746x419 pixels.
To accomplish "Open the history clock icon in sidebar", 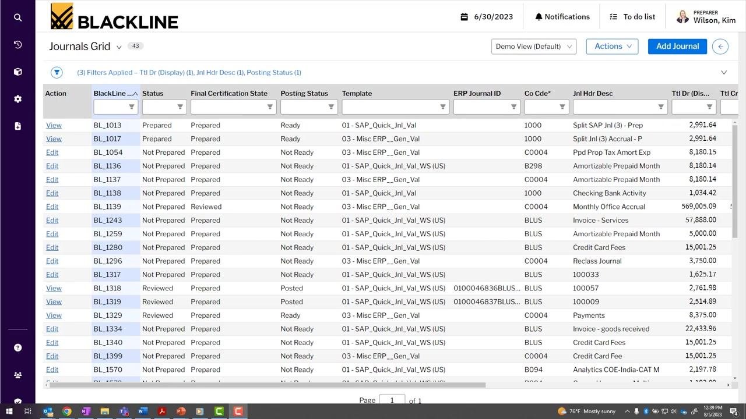I will coord(17,45).
